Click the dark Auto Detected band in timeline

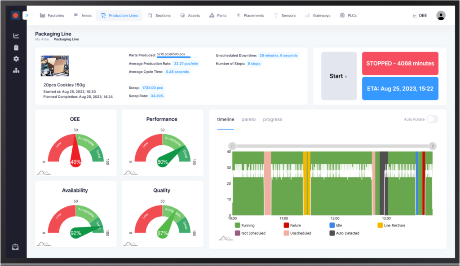(x=384, y=183)
